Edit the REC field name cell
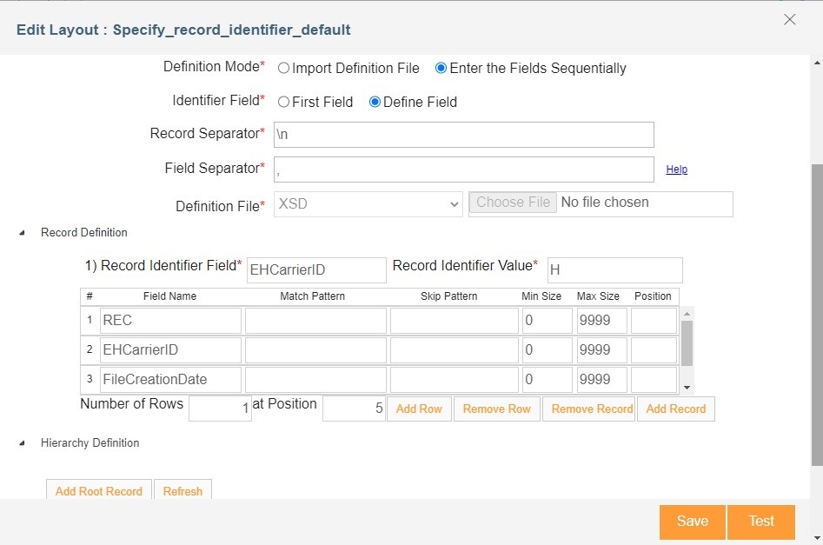823x545 pixels. 170,320
